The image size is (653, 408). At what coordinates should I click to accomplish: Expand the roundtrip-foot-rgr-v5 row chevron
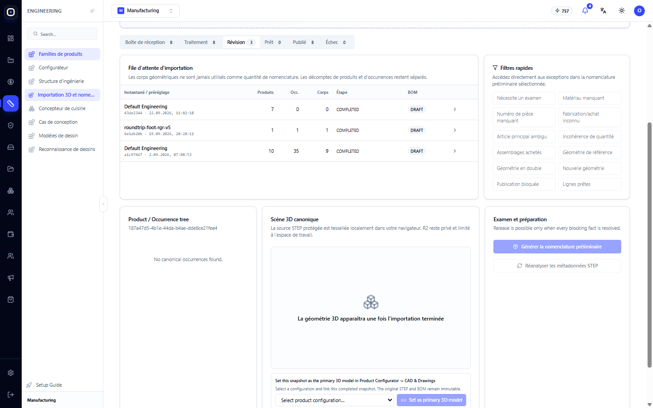[x=455, y=130]
